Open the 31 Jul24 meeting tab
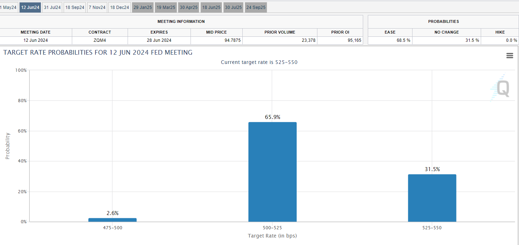This screenshot has width=519, height=245. point(52,7)
